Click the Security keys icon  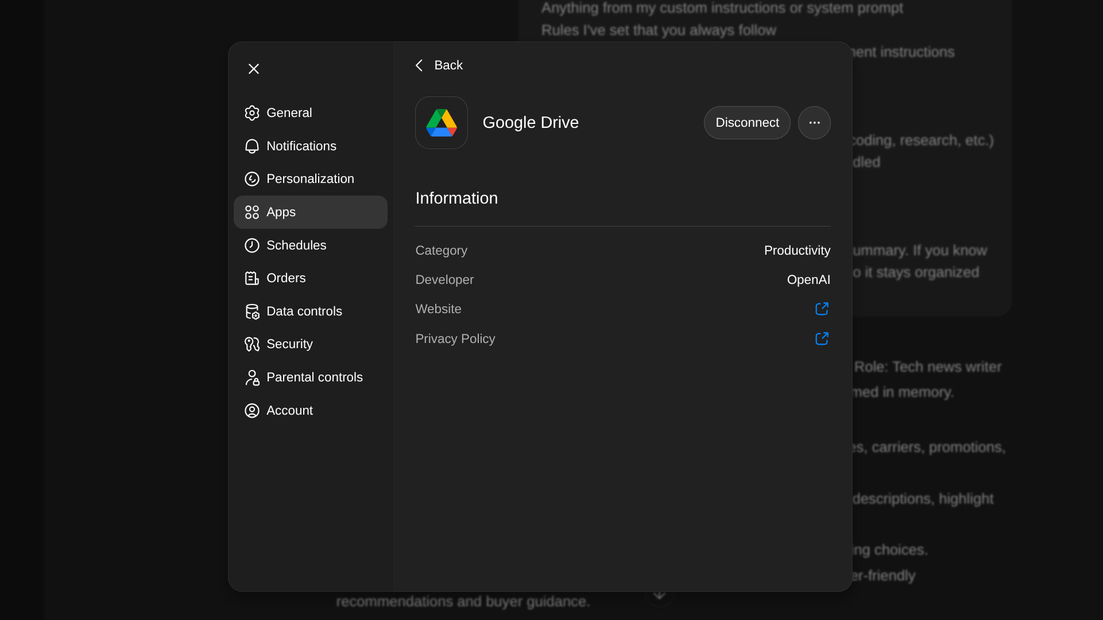pos(251,344)
